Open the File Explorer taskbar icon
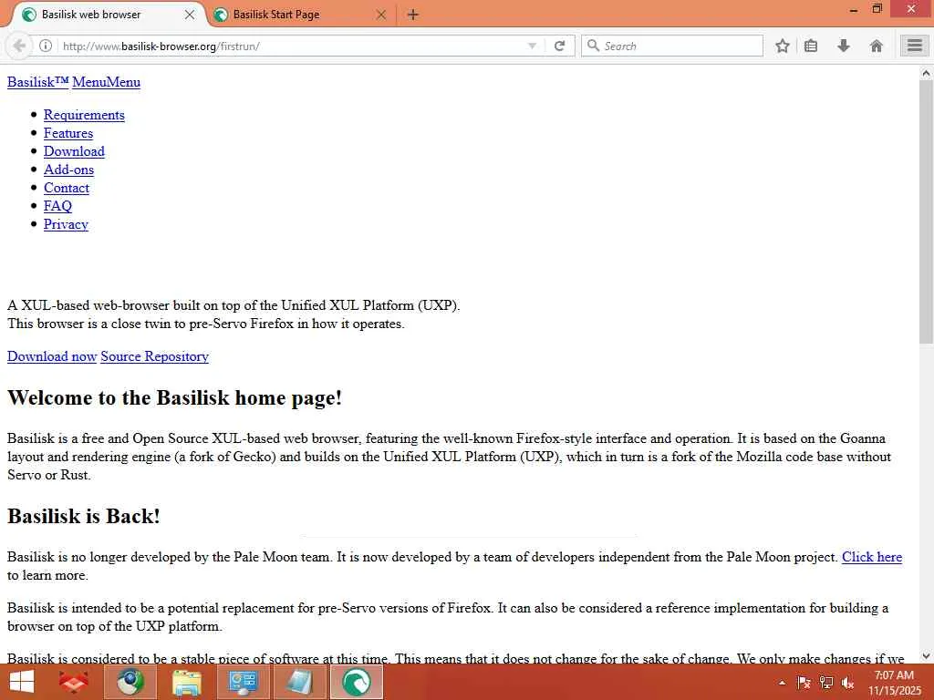 tap(186, 682)
